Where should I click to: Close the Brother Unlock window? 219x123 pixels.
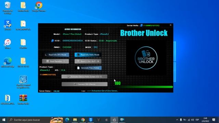pos(170,25)
